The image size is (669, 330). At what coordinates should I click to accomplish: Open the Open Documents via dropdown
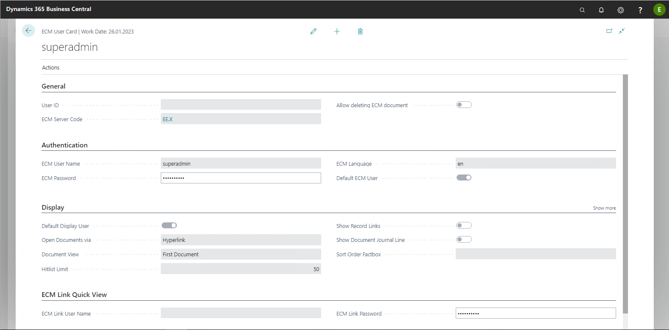241,240
